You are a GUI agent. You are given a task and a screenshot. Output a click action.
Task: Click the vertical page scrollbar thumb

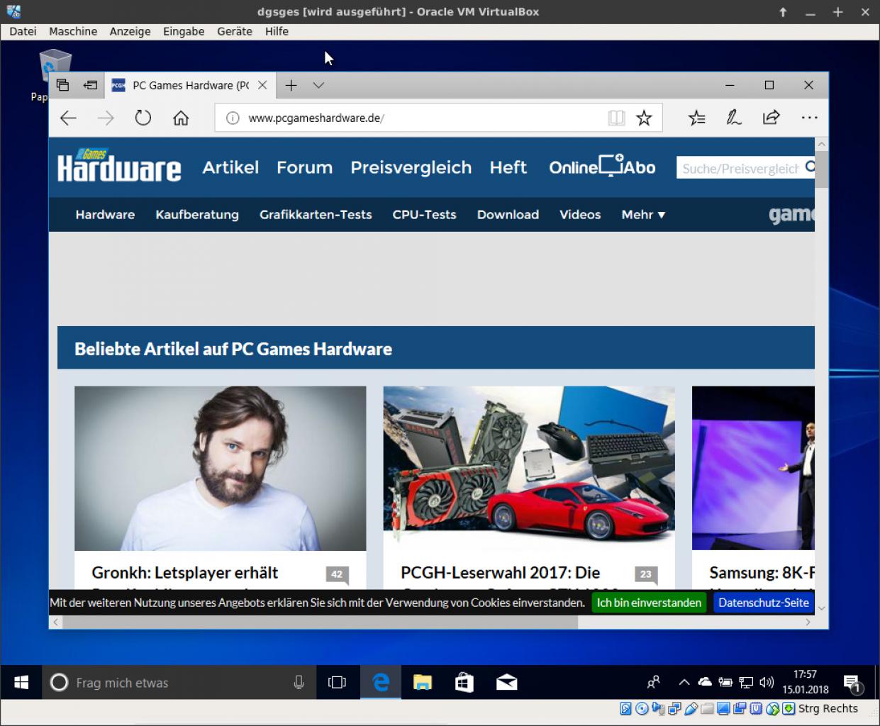pos(821,170)
